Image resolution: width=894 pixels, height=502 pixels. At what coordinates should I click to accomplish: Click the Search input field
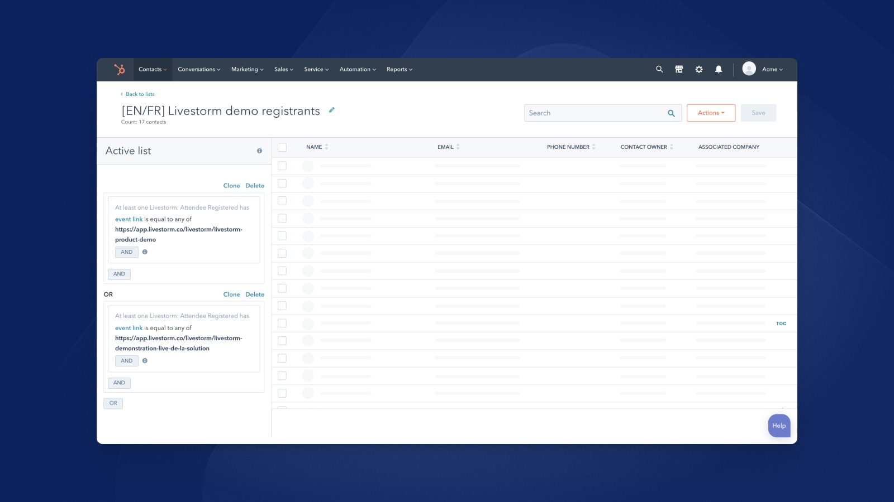click(595, 113)
